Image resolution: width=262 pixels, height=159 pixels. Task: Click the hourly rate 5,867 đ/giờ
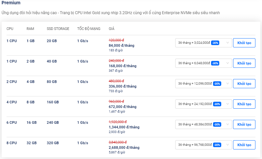(117, 152)
